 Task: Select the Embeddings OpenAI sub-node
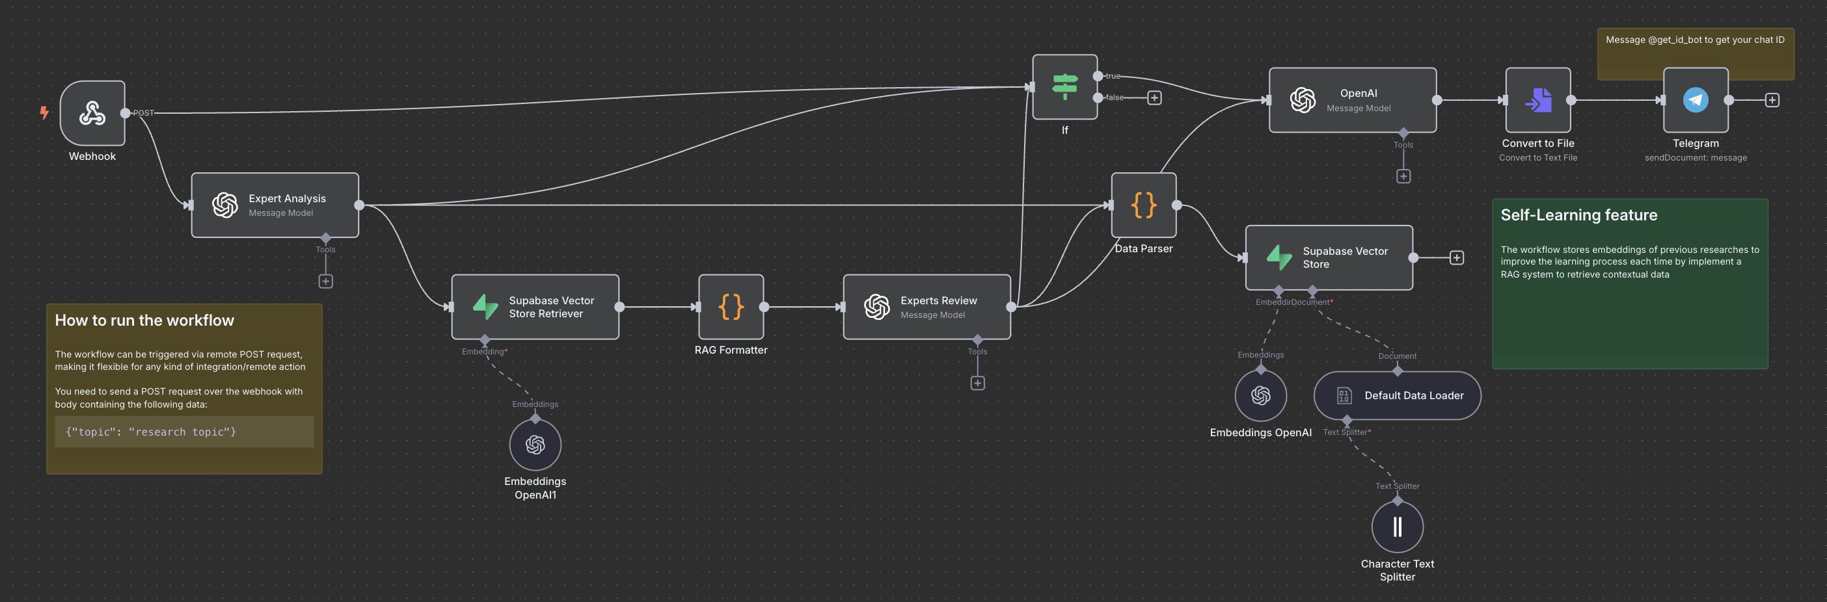pyautogui.click(x=1260, y=395)
